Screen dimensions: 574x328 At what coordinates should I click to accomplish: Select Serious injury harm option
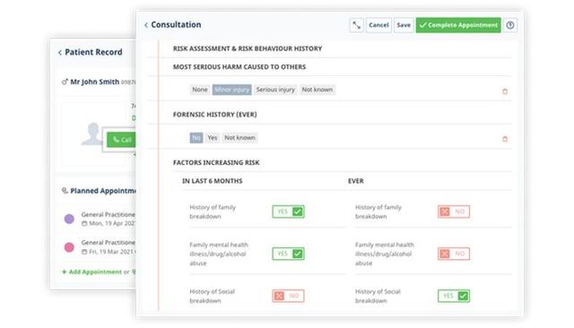pyautogui.click(x=275, y=90)
